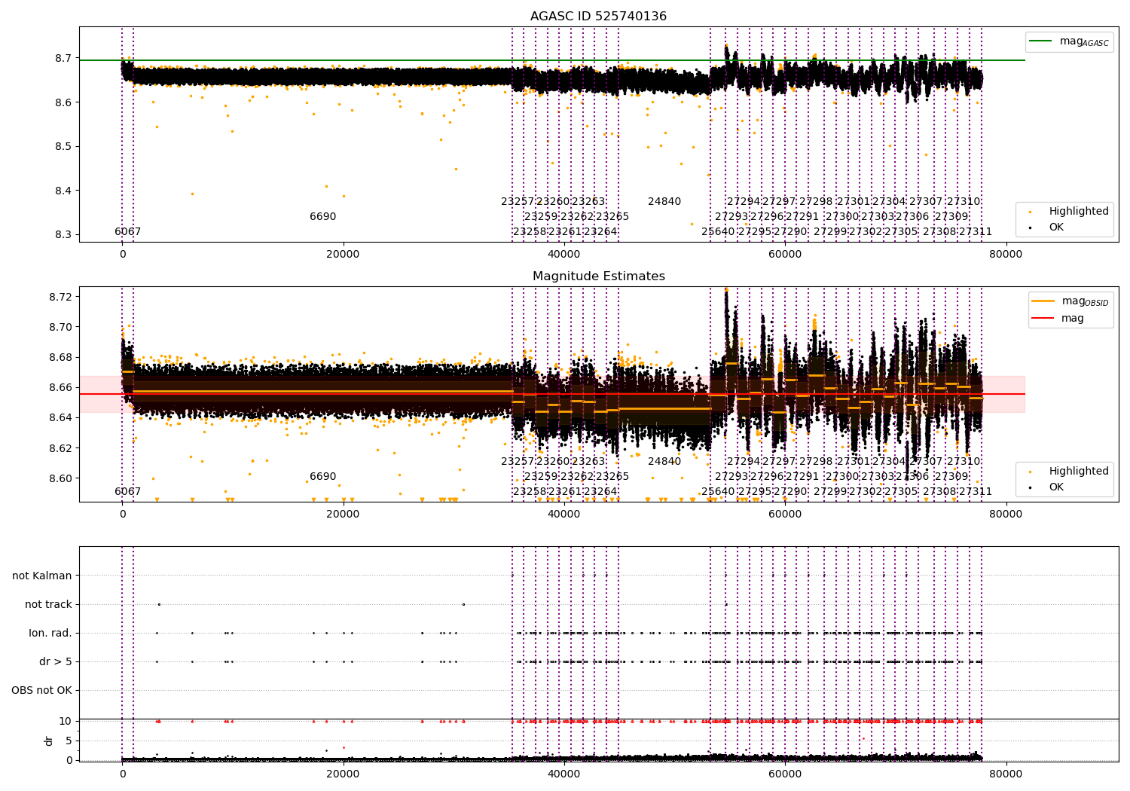Click the 'Magnitude Estimates' plot title
The width and height of the screenshot is (1130, 791).
pyautogui.click(x=598, y=276)
